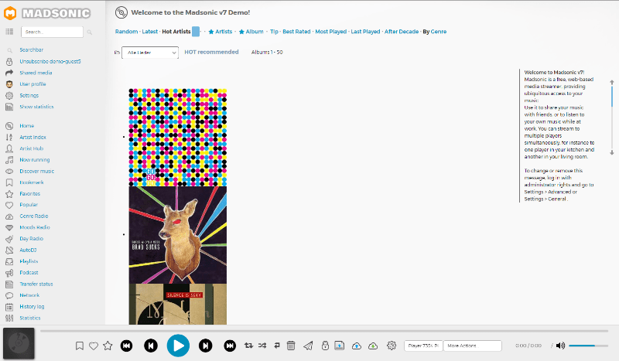The width and height of the screenshot is (619, 361).
Task: Open Searchbar from sidebar
Action: pyautogui.click(x=32, y=50)
